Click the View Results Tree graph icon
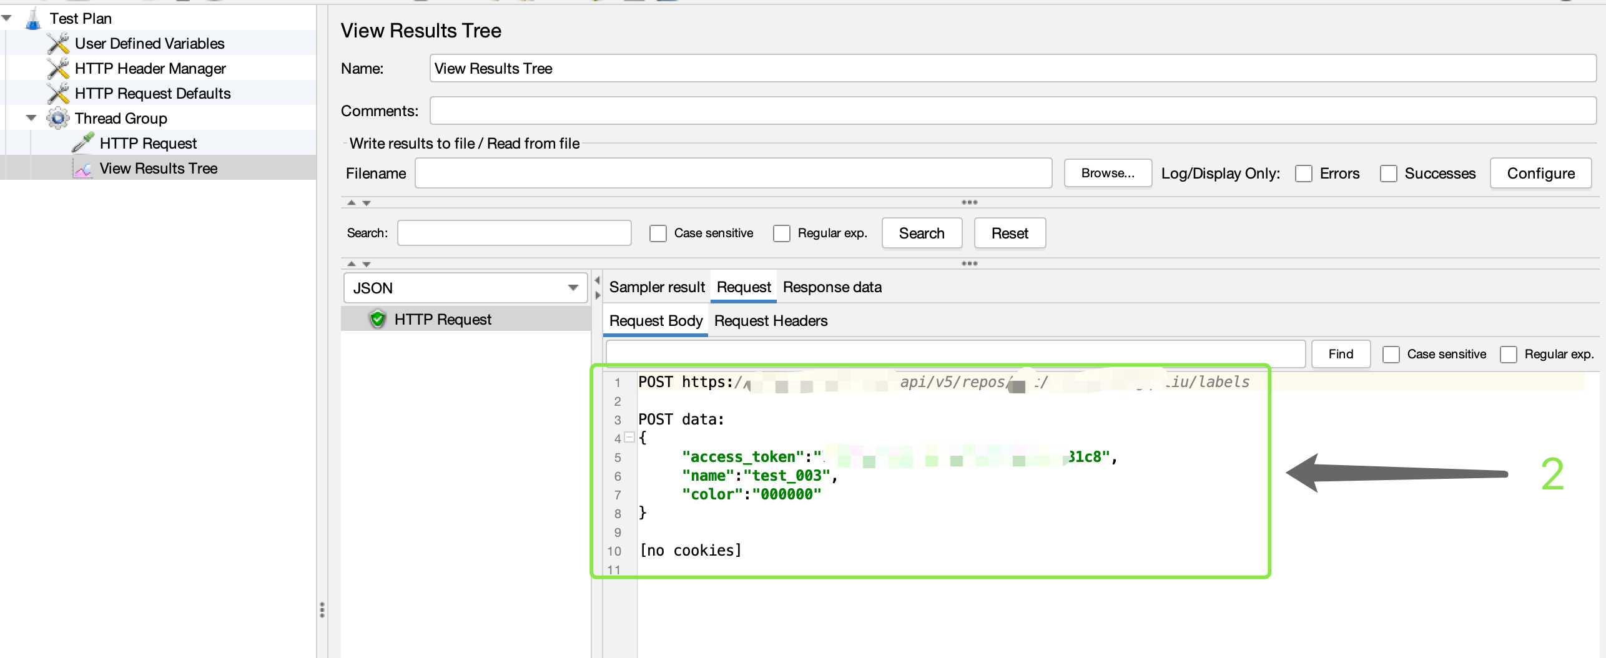The height and width of the screenshot is (658, 1606). point(83,169)
